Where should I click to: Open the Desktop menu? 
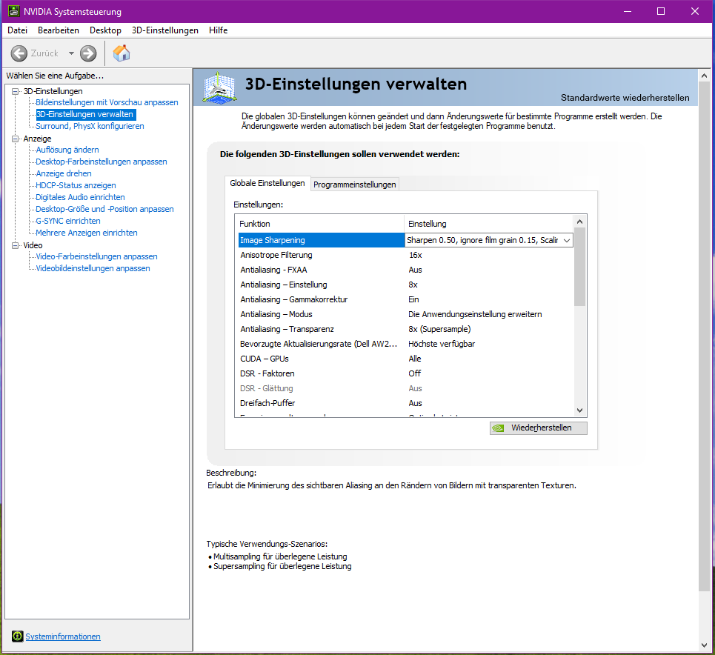click(x=105, y=30)
